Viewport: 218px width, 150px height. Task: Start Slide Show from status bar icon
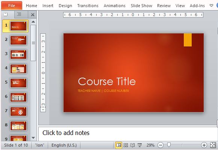click(x=139, y=145)
